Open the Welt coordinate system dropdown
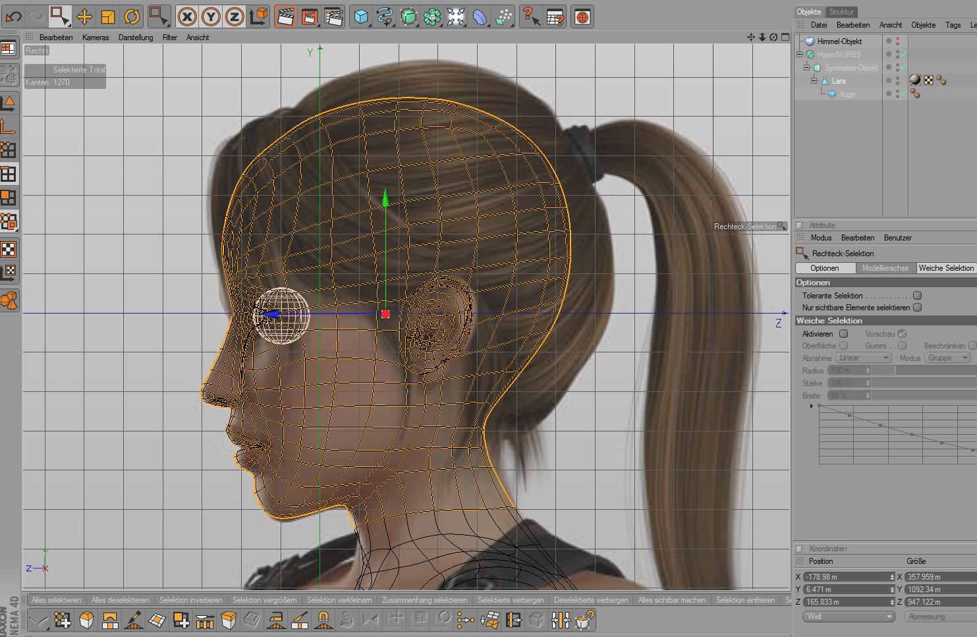 pyautogui.click(x=849, y=617)
